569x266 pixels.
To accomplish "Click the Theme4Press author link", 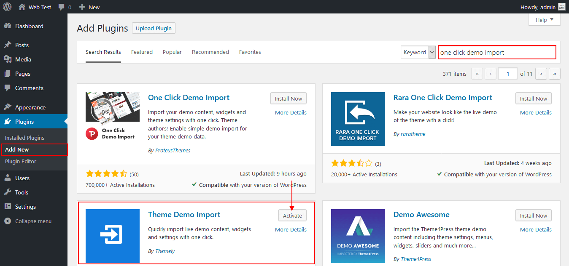I will (416, 259).
